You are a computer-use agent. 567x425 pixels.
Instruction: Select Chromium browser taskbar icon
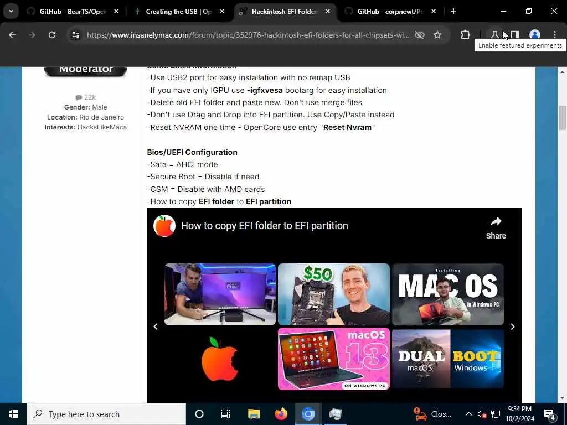[x=308, y=414]
